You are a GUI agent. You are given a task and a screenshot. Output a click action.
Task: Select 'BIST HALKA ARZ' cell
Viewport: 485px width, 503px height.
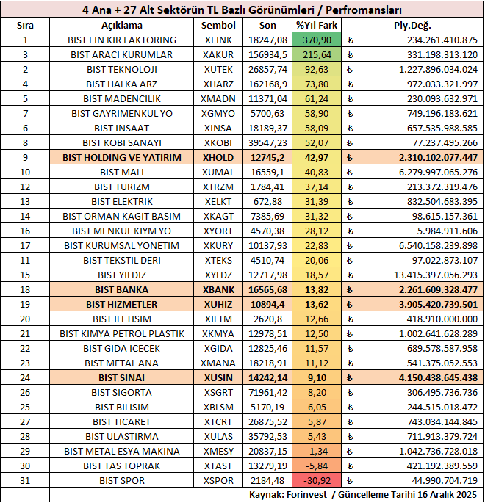[x=122, y=84]
